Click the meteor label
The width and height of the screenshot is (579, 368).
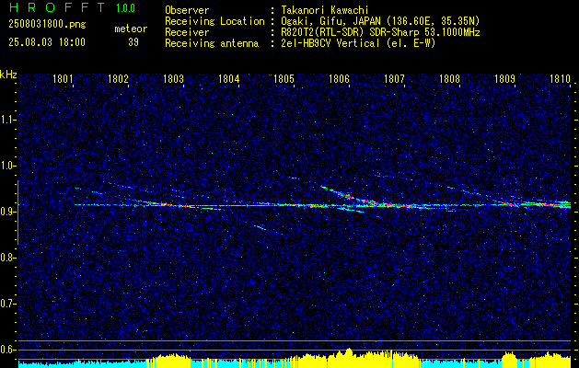pyautogui.click(x=131, y=29)
